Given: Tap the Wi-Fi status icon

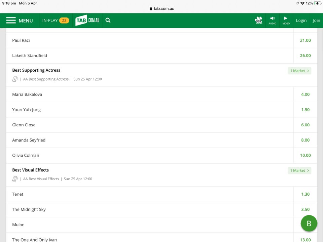Looking at the screenshot, I should click(302, 3).
